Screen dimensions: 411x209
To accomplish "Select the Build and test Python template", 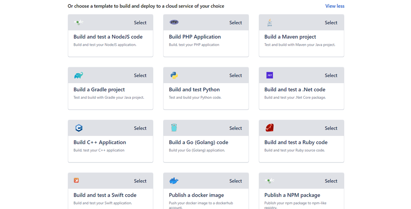I will coord(236,75).
